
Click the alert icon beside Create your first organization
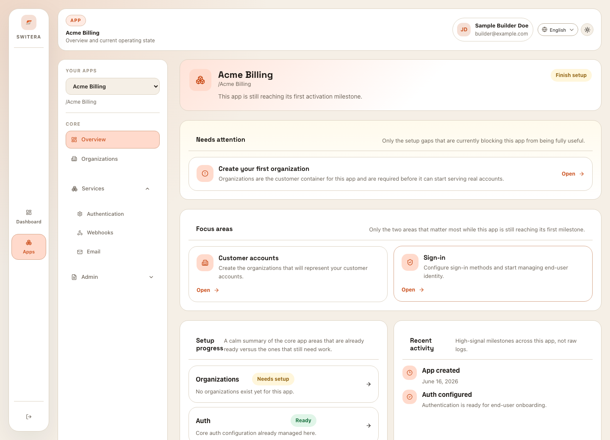click(x=205, y=173)
